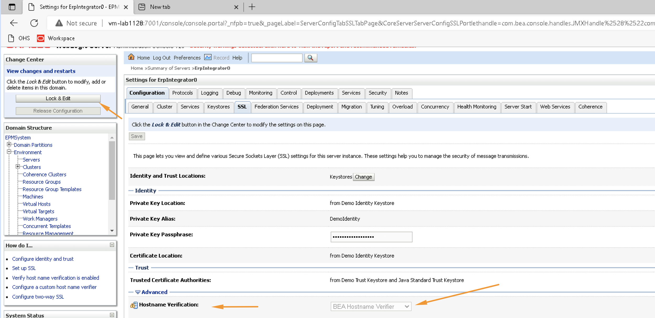Image resolution: width=655 pixels, height=318 pixels.
Task: Click the Not secure warning icon
Action: 59,23
